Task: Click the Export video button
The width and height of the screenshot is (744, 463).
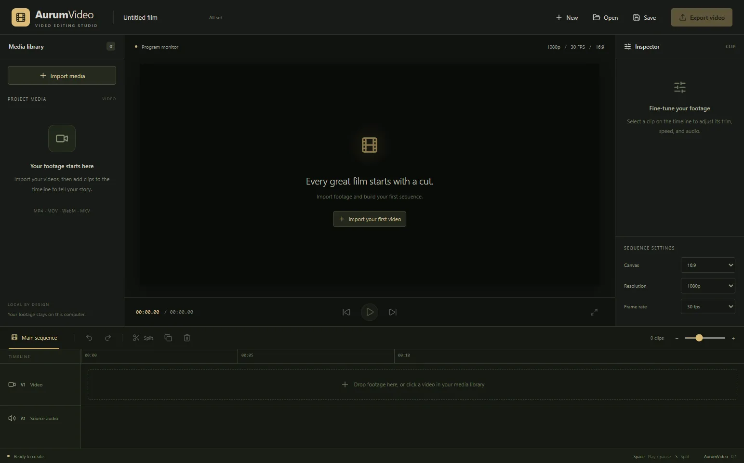Action: point(702,17)
